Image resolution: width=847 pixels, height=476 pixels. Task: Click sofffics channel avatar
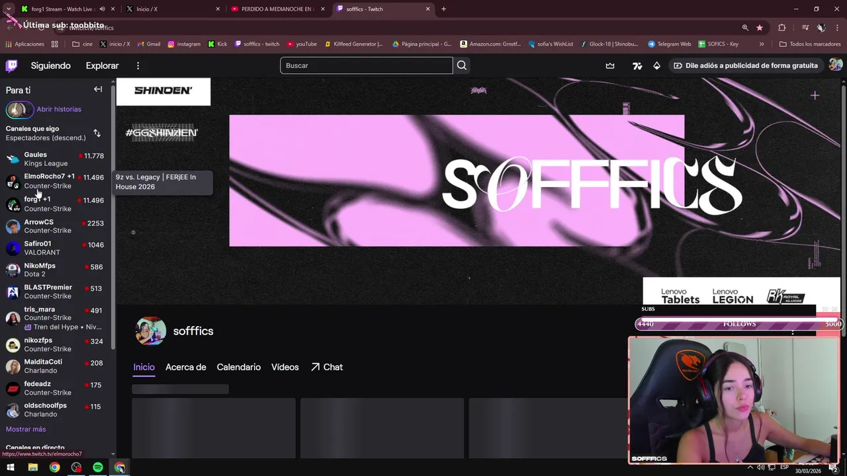(x=151, y=331)
